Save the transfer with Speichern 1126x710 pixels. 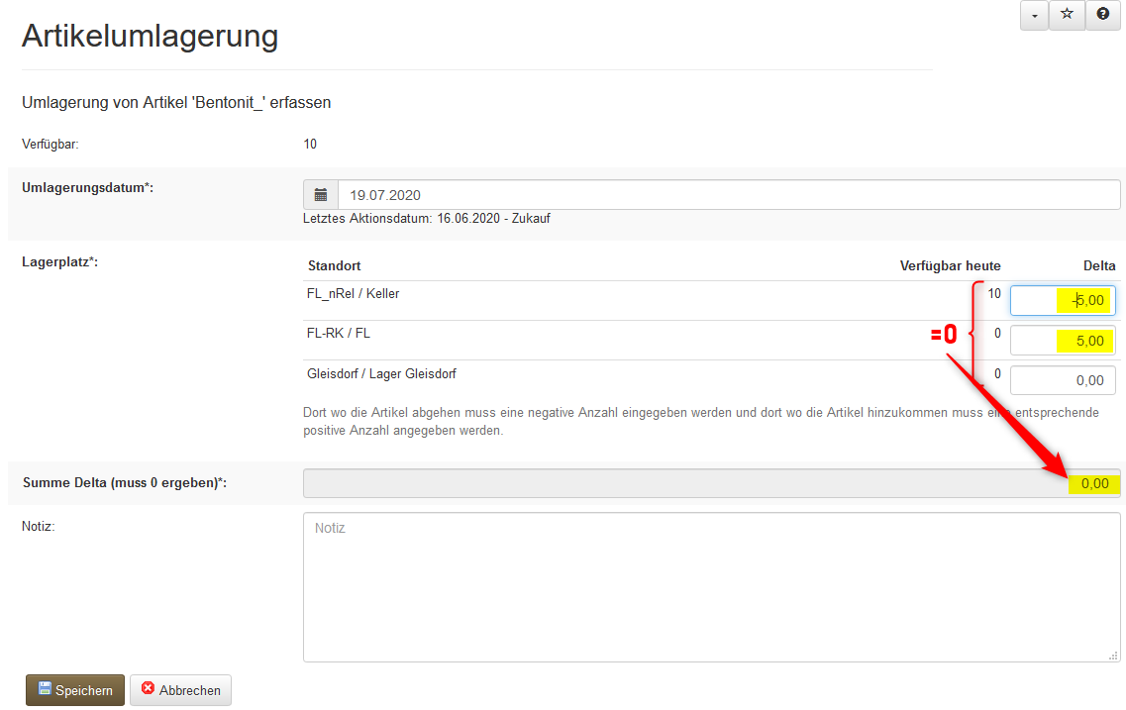pyautogui.click(x=75, y=690)
